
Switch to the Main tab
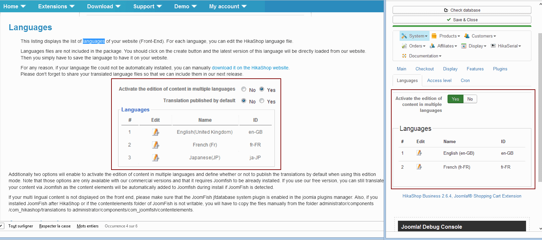tap(402, 69)
